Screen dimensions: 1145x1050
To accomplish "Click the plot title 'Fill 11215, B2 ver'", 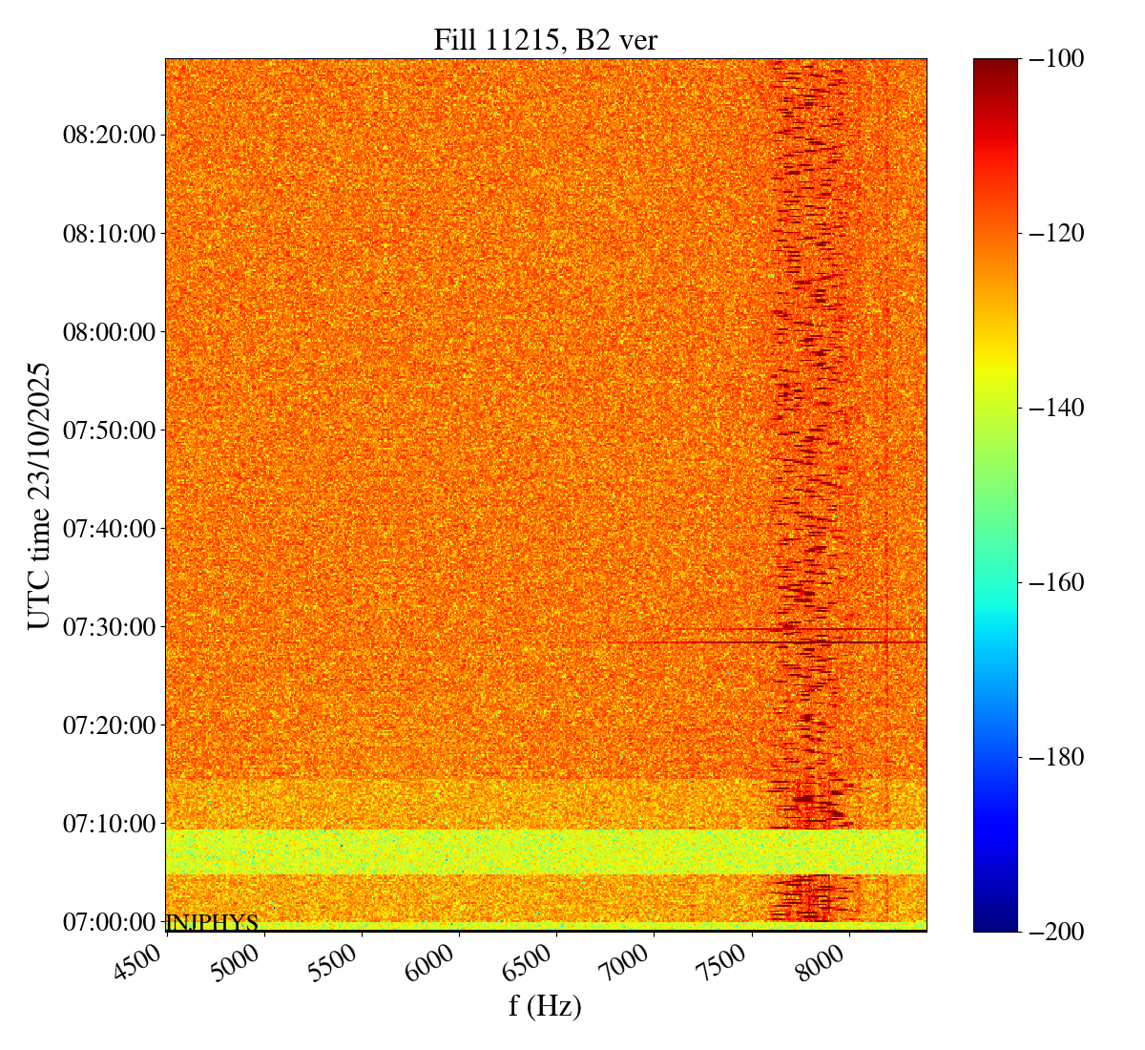I will coord(545,39).
